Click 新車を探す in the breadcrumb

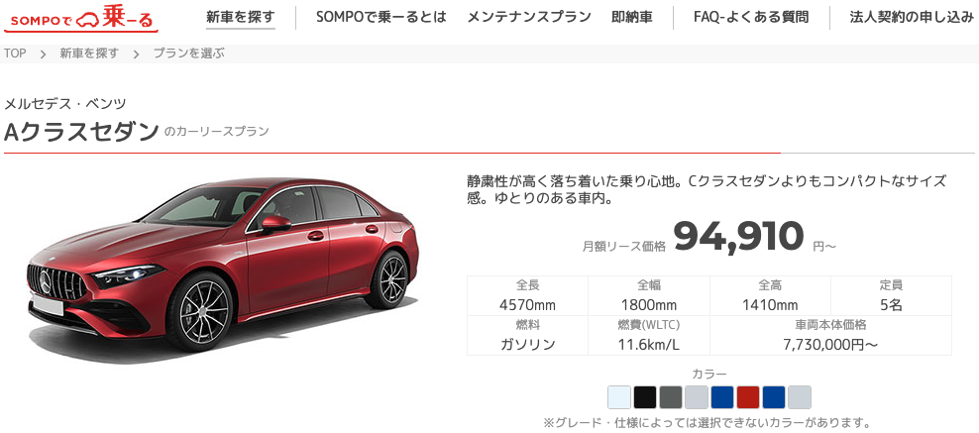coord(89,54)
